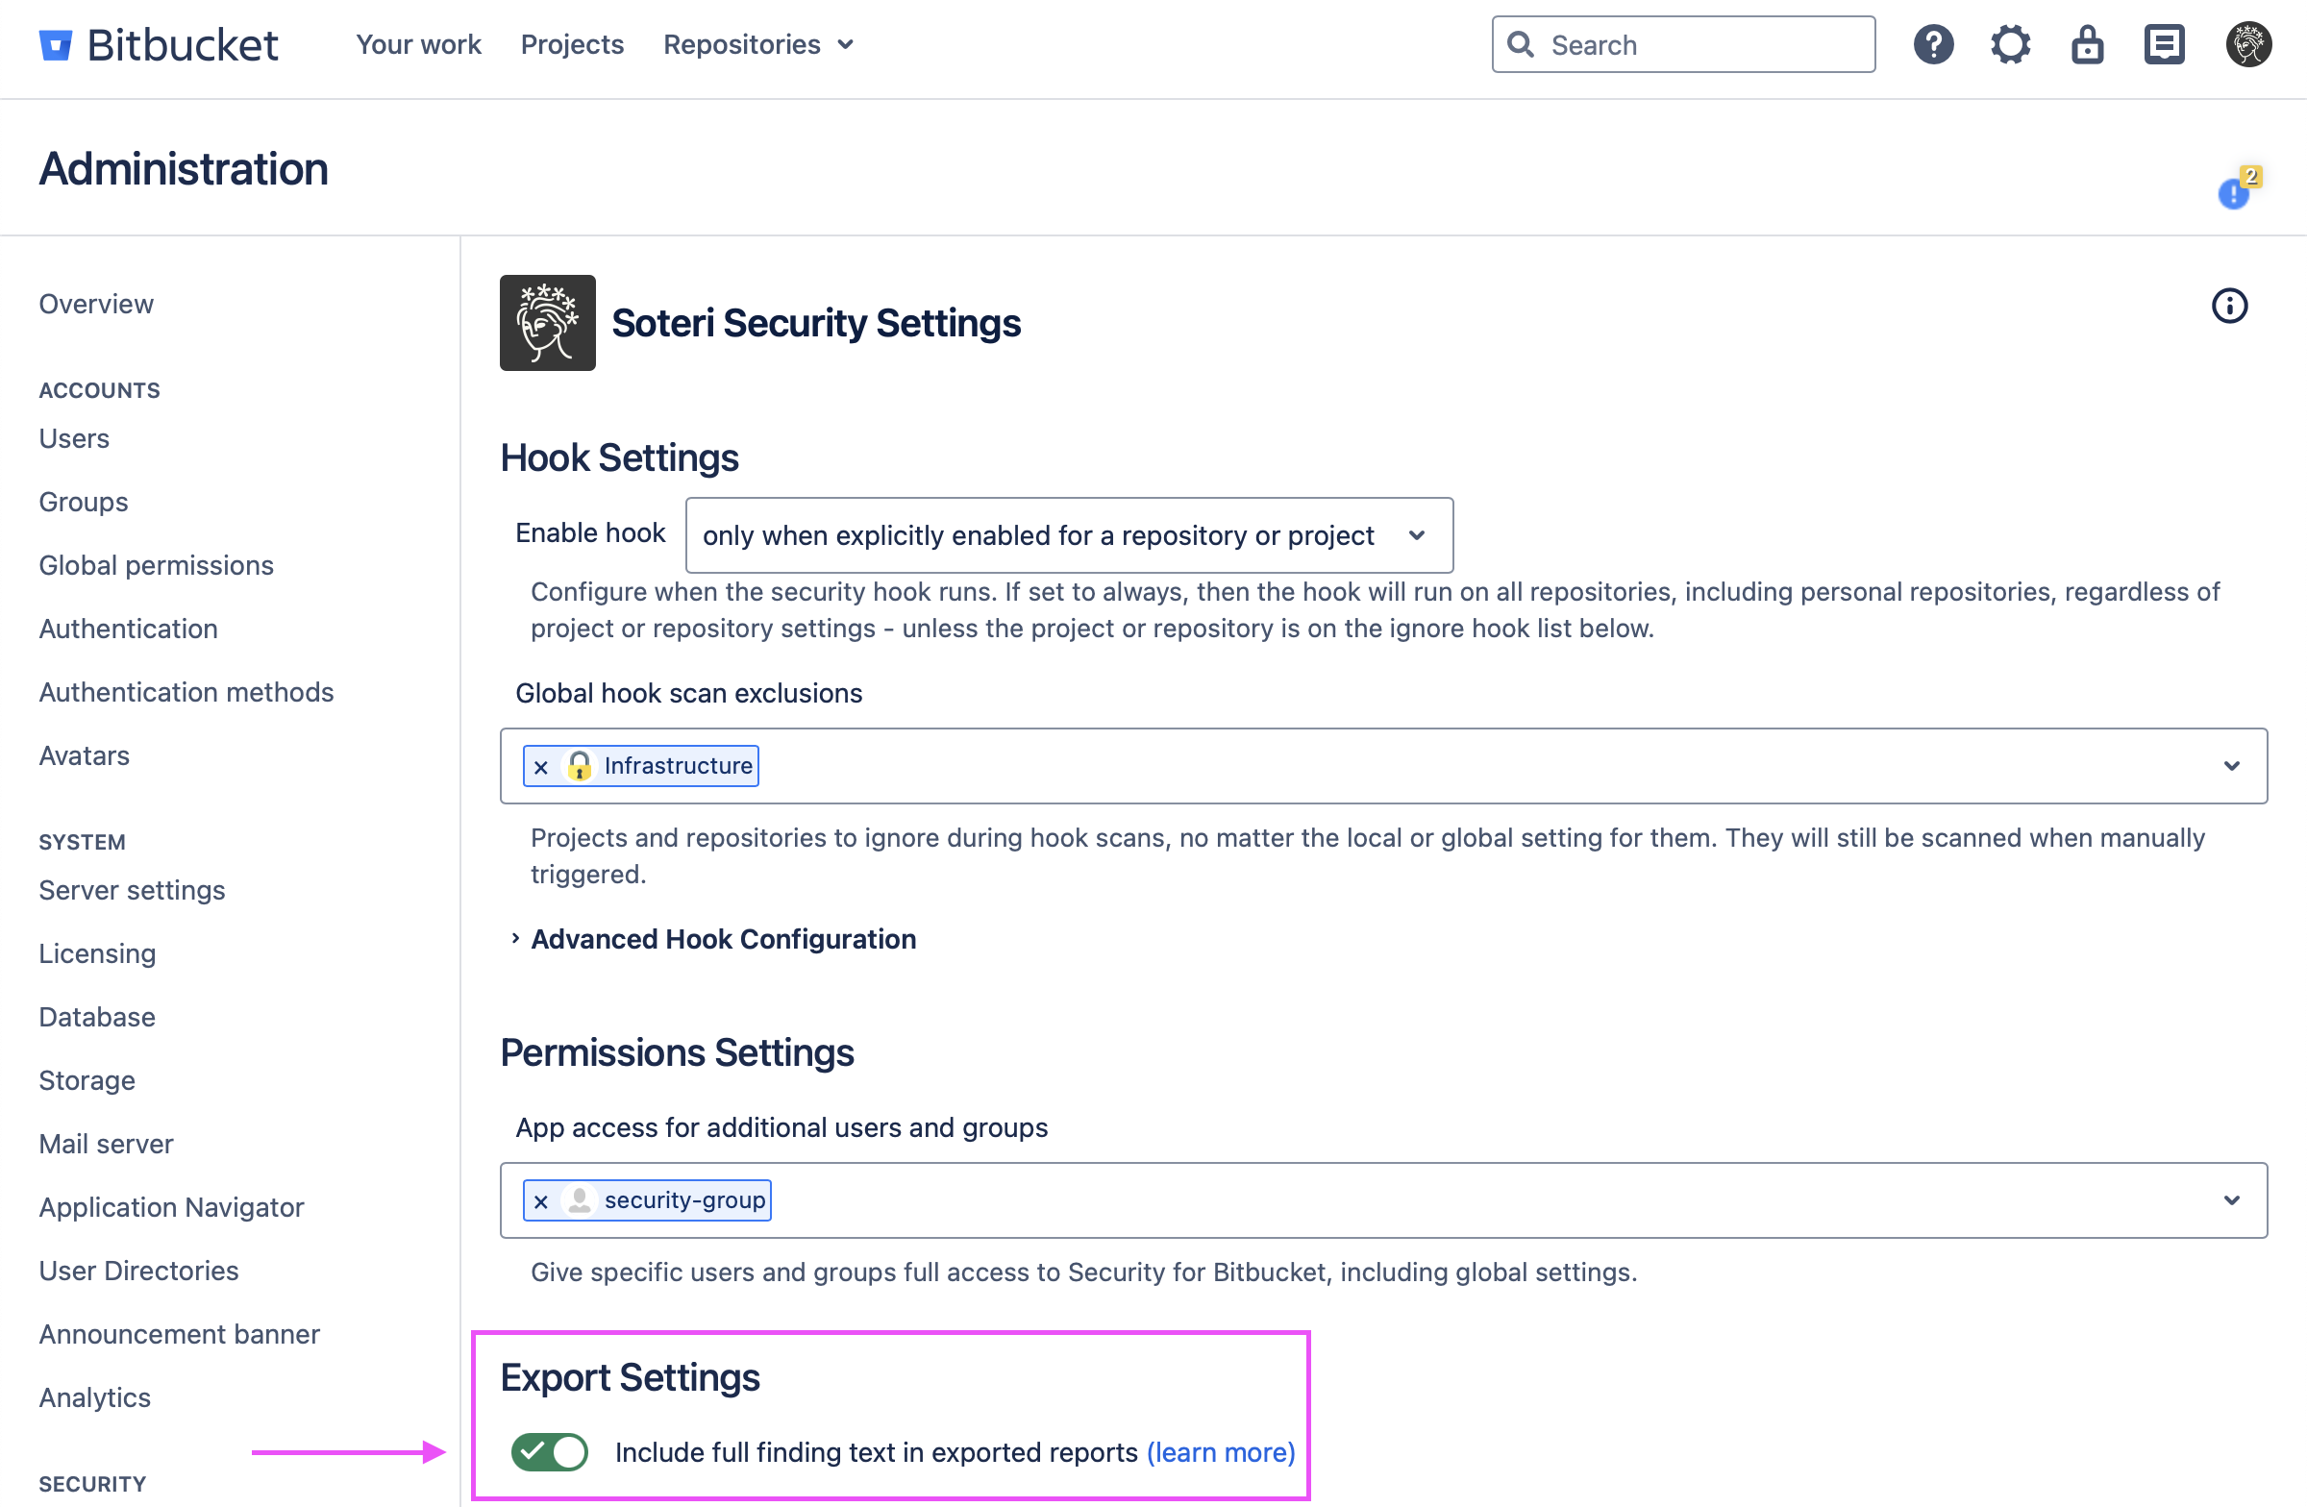Screen dimensions: 2307x1507
Task: Toggle include full finding text switch
Action: (550, 1452)
